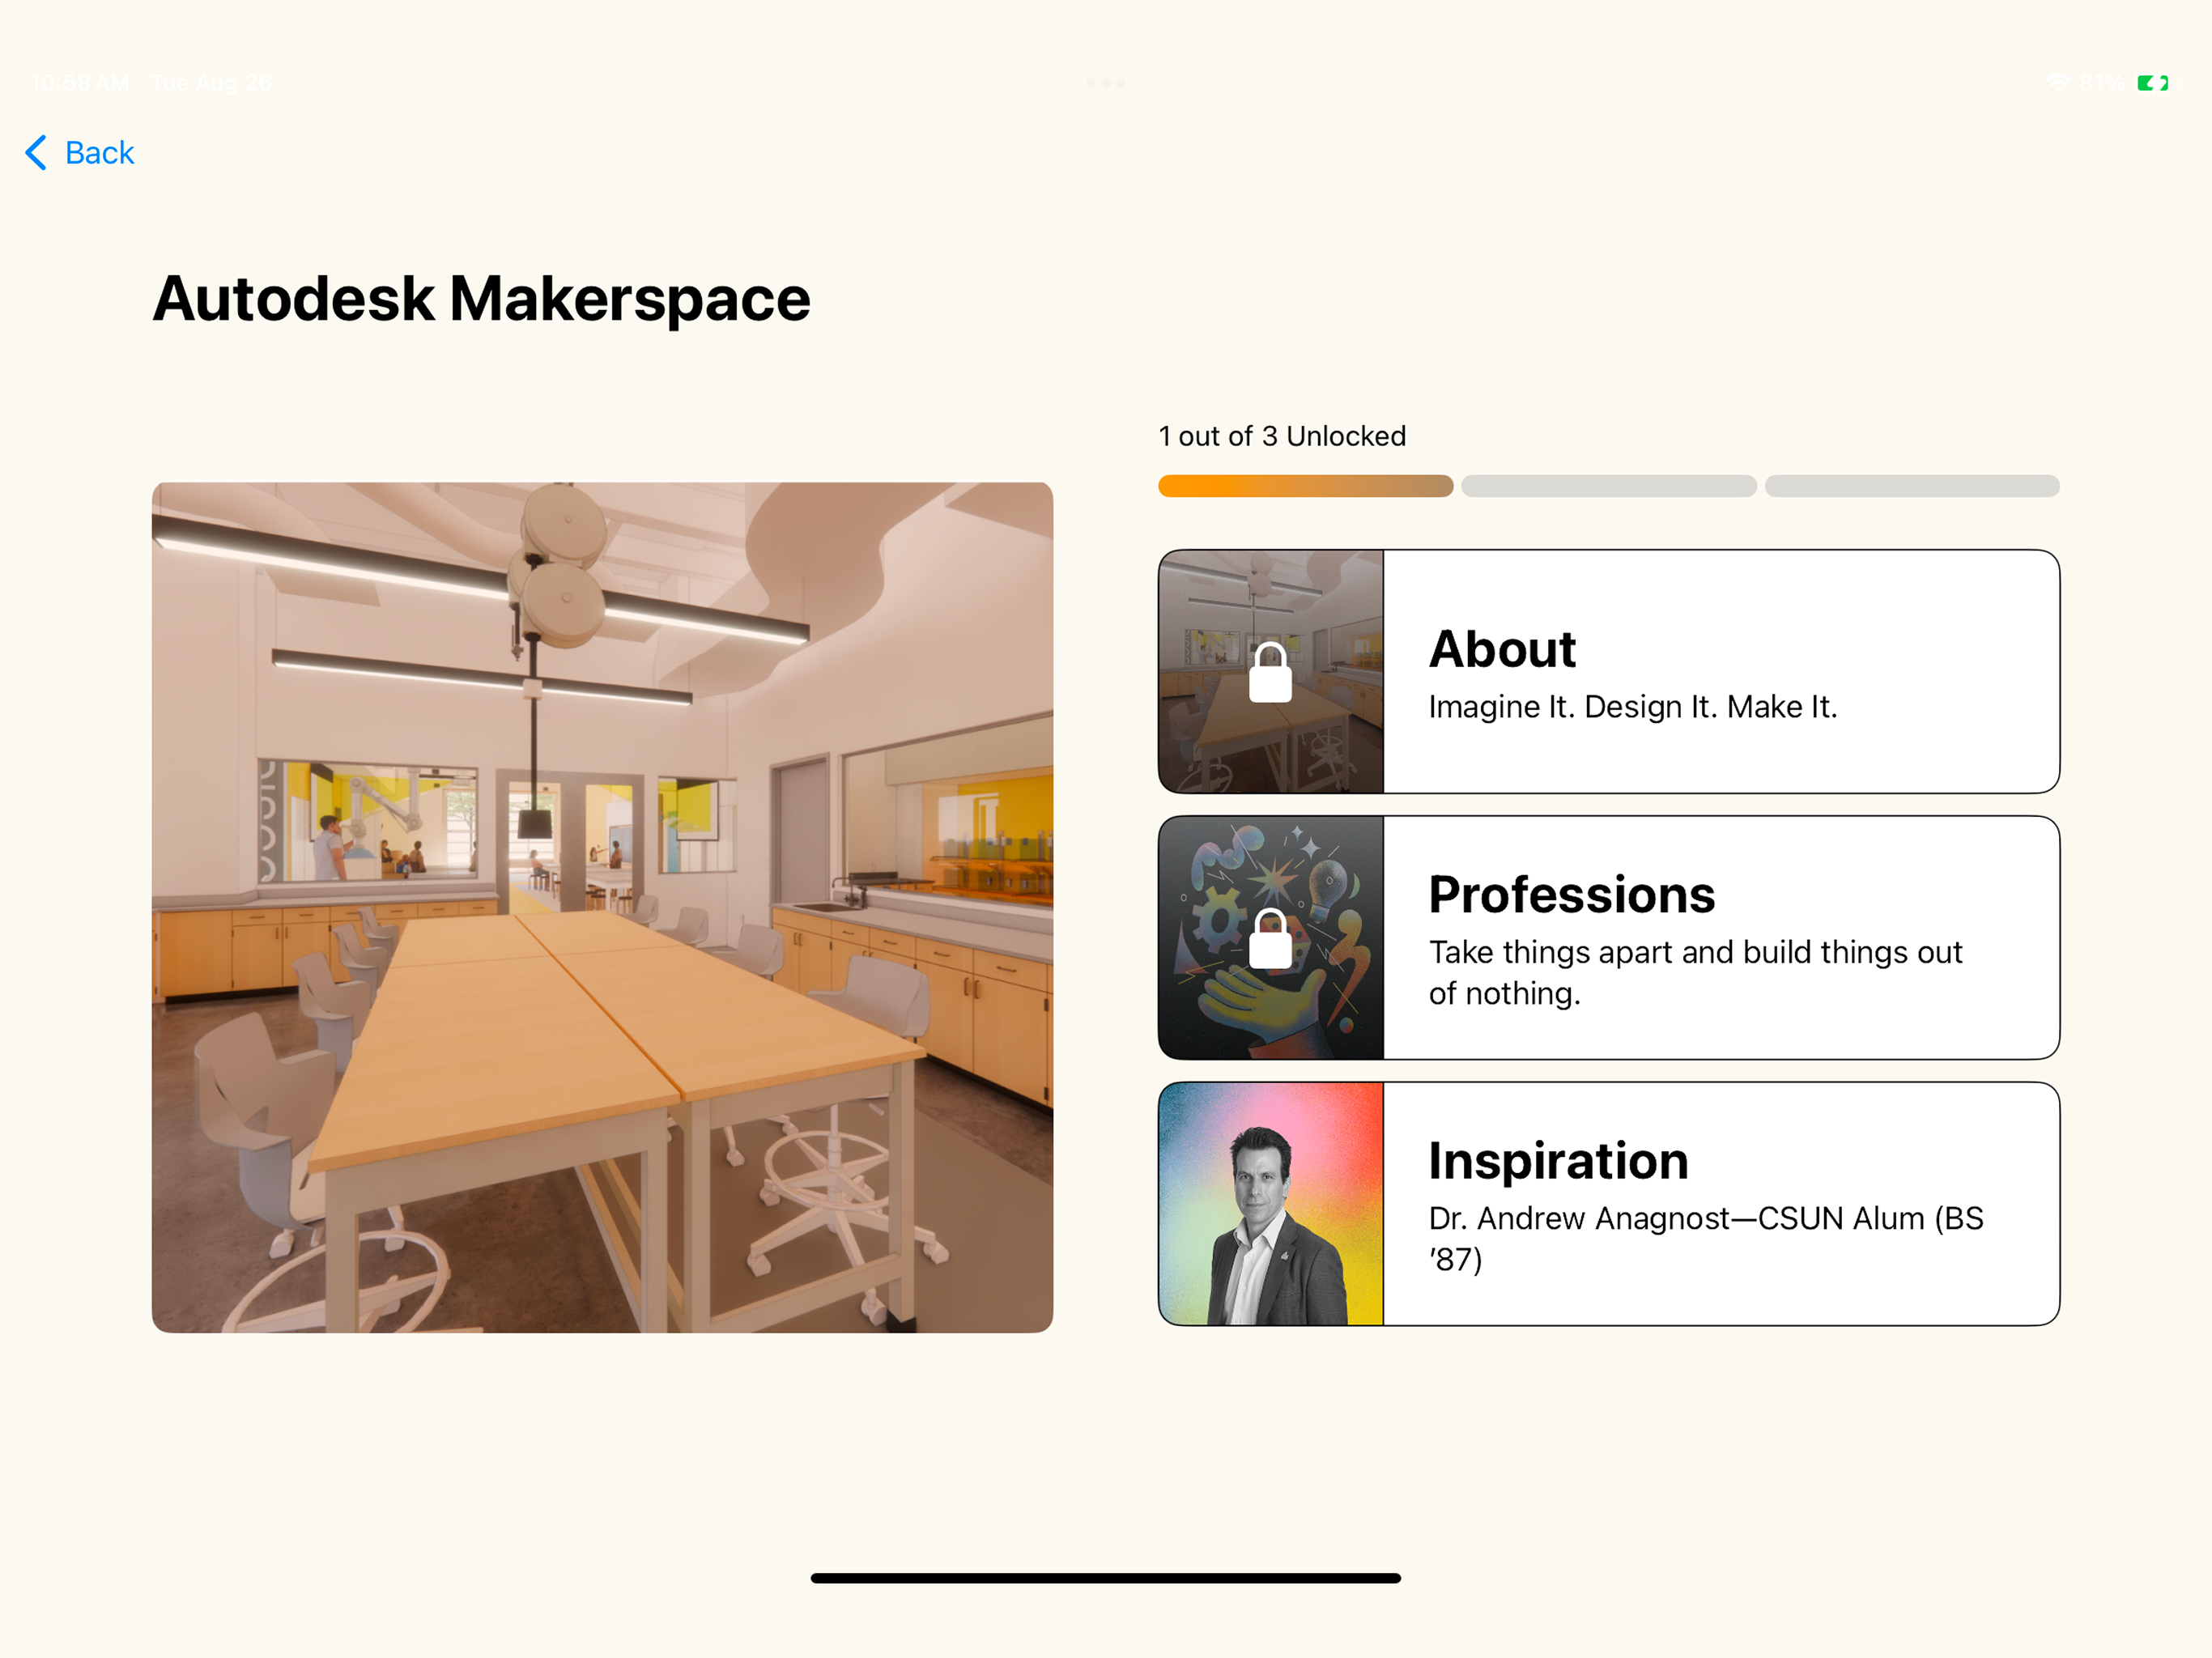
Task: Click the orange filled progress segment
Action: point(1305,486)
